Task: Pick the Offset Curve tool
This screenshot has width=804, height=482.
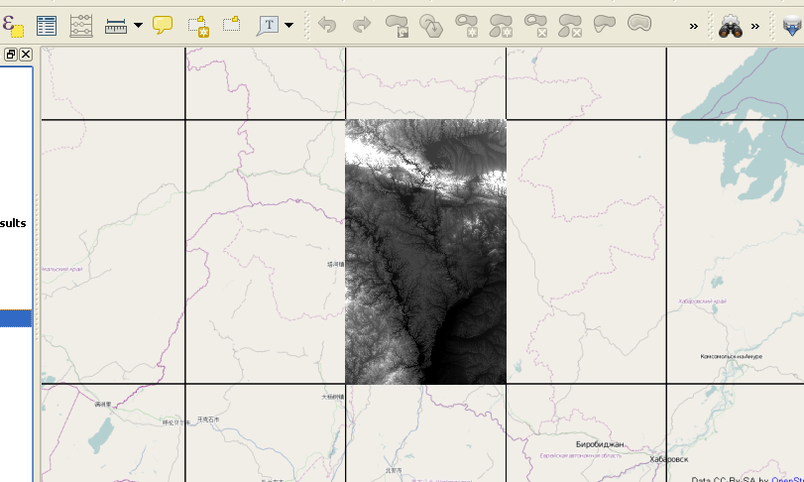Action: pyautogui.click(x=639, y=23)
